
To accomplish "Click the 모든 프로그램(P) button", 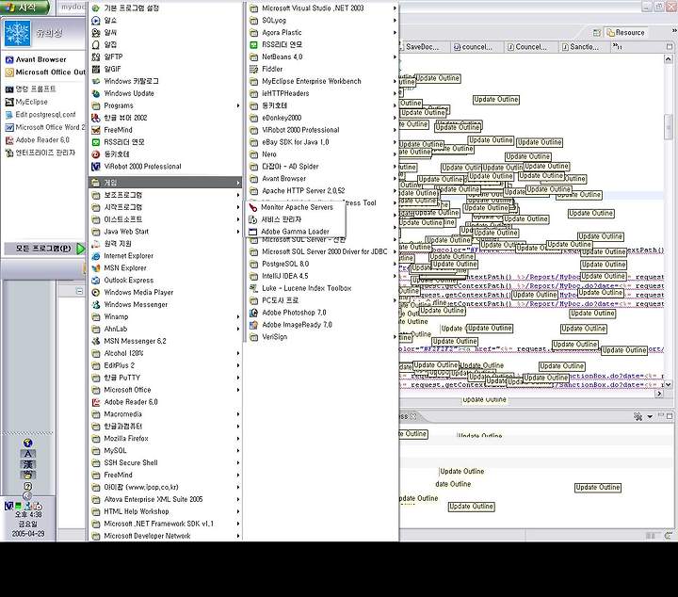I will [44, 249].
